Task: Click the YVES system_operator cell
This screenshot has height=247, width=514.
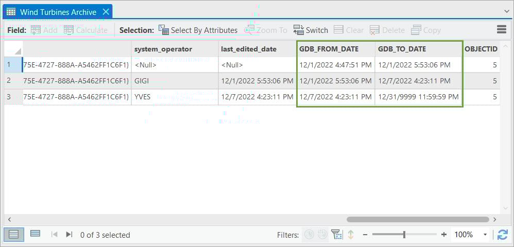Action: point(175,97)
